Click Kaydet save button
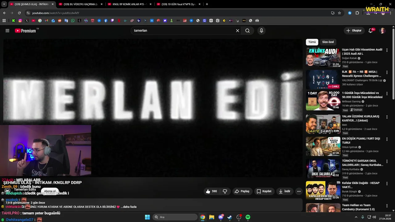The image size is (395, 222). pyautogui.click(x=264, y=191)
